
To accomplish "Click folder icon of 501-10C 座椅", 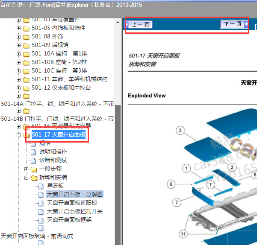I will (26, 71).
